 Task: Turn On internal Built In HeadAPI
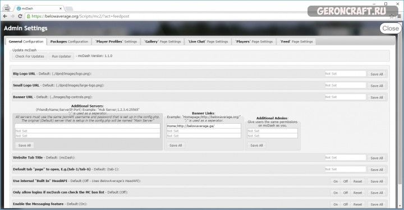[336, 181]
